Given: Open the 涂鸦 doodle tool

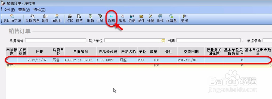Looking at the screenshot, I should (151, 19).
